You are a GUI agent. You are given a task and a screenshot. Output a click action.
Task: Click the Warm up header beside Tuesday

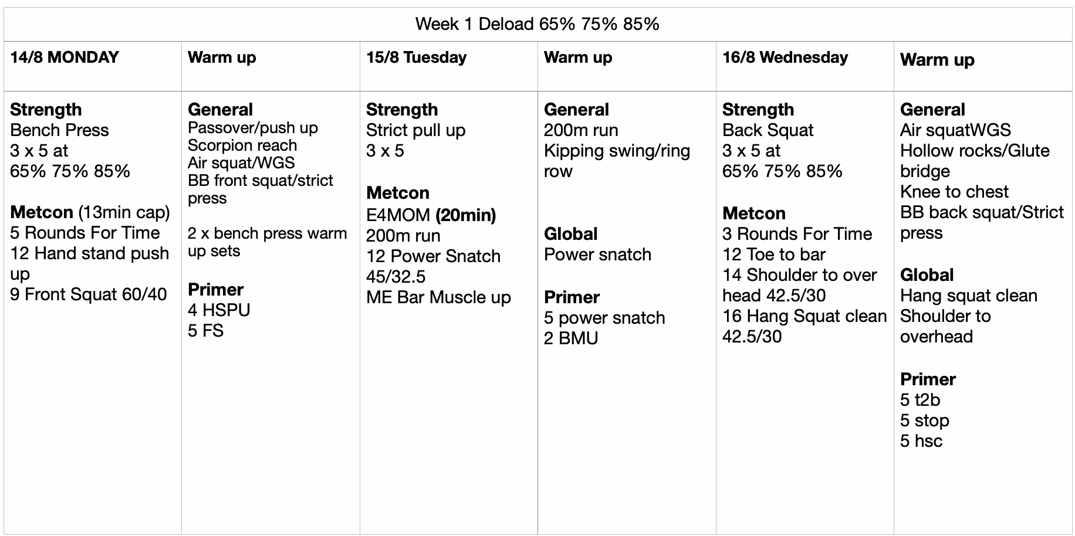click(578, 57)
